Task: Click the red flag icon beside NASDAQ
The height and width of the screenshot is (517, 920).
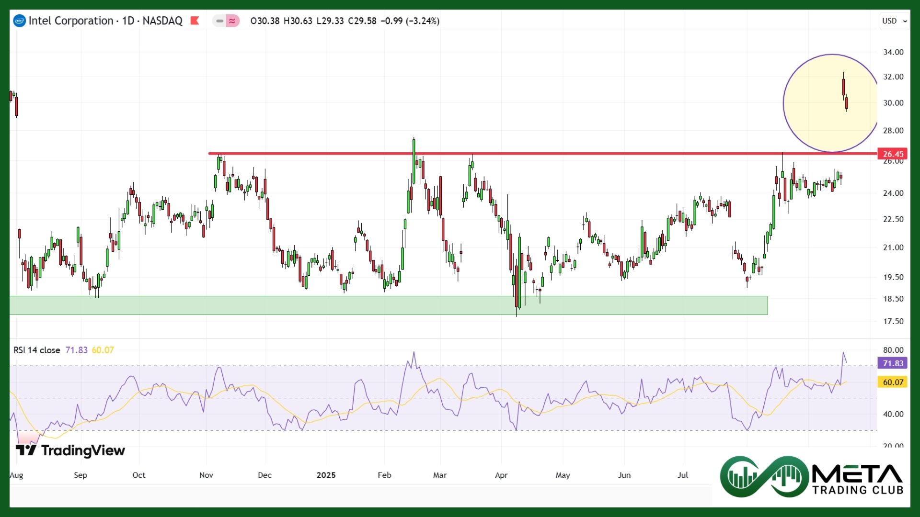Action: (195, 21)
